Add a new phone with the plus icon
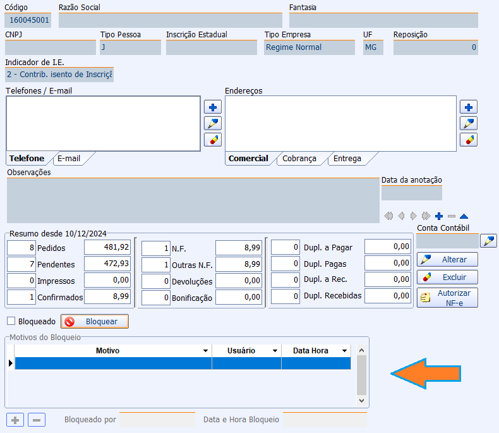499x433 pixels. coord(212,107)
